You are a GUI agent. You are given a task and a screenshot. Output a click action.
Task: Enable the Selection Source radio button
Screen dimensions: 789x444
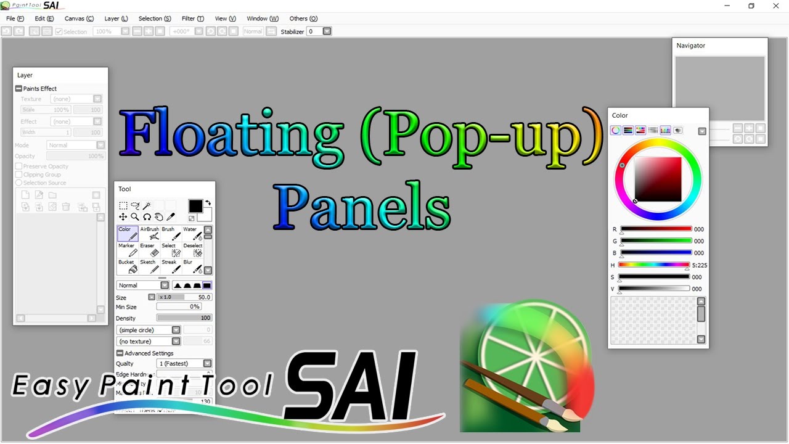point(18,183)
